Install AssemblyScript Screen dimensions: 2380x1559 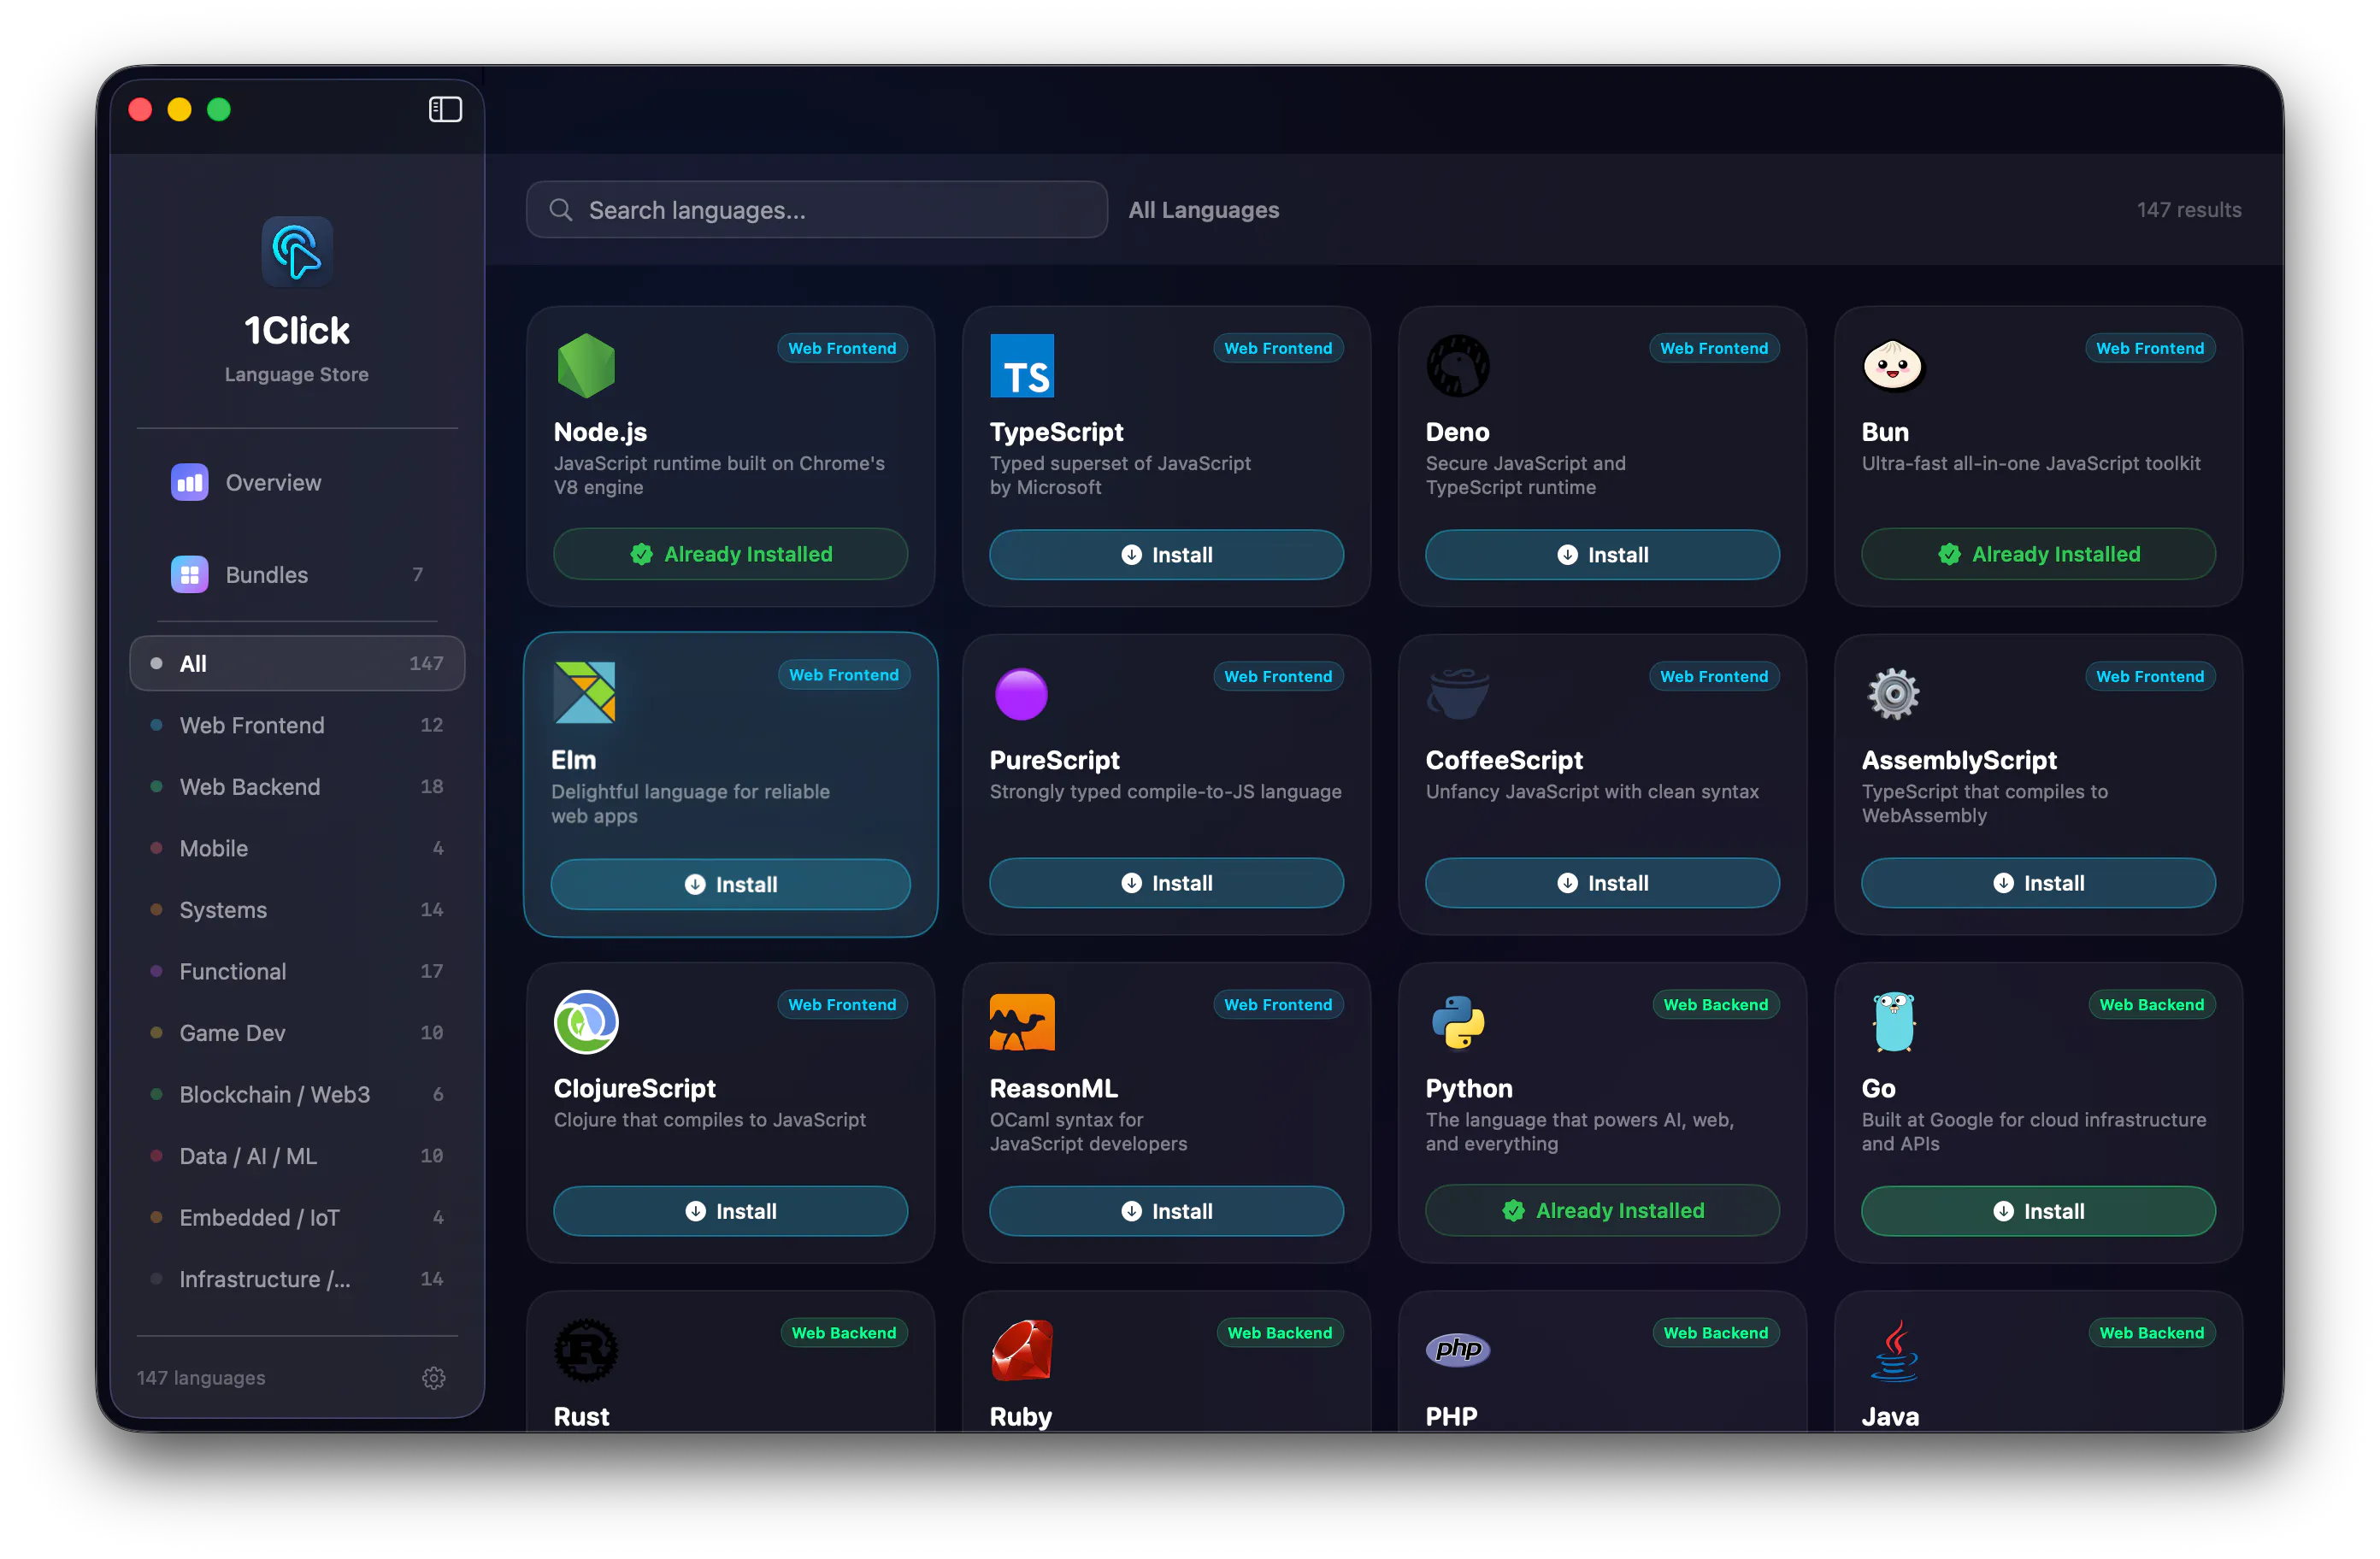pyautogui.click(x=2038, y=882)
